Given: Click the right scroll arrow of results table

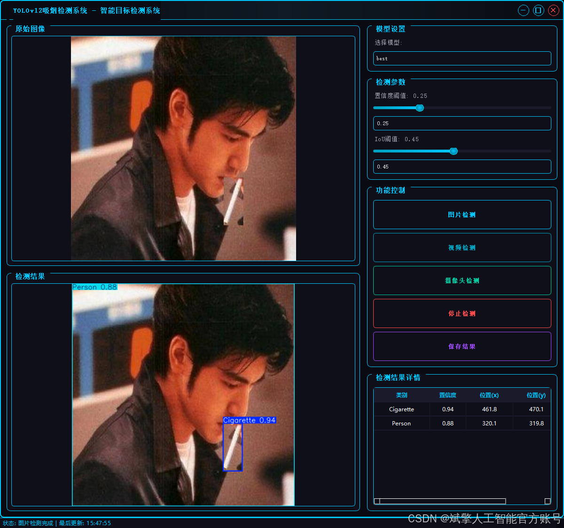Looking at the screenshot, I should tap(548, 501).
